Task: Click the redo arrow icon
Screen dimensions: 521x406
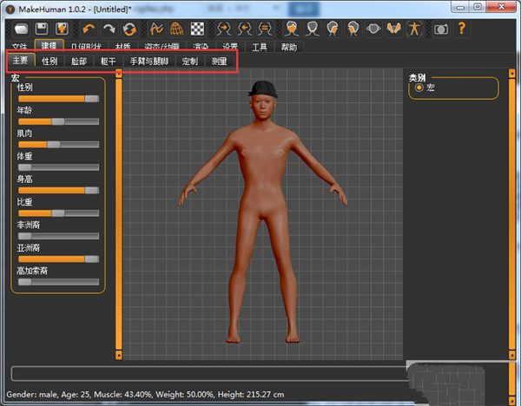Action: [109, 28]
